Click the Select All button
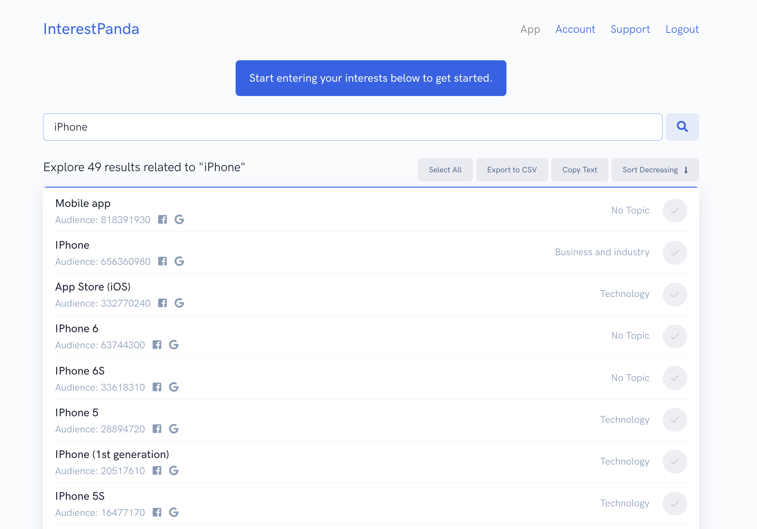This screenshot has height=529, width=757. 445,170
